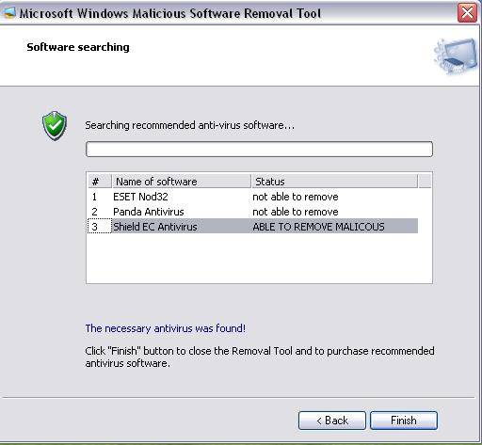Click the empty area of software list

pos(259,259)
